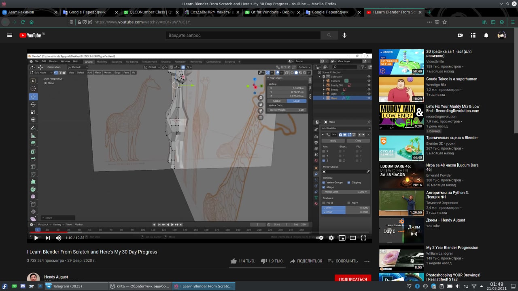Click the Firefox back button

tap(6, 22)
